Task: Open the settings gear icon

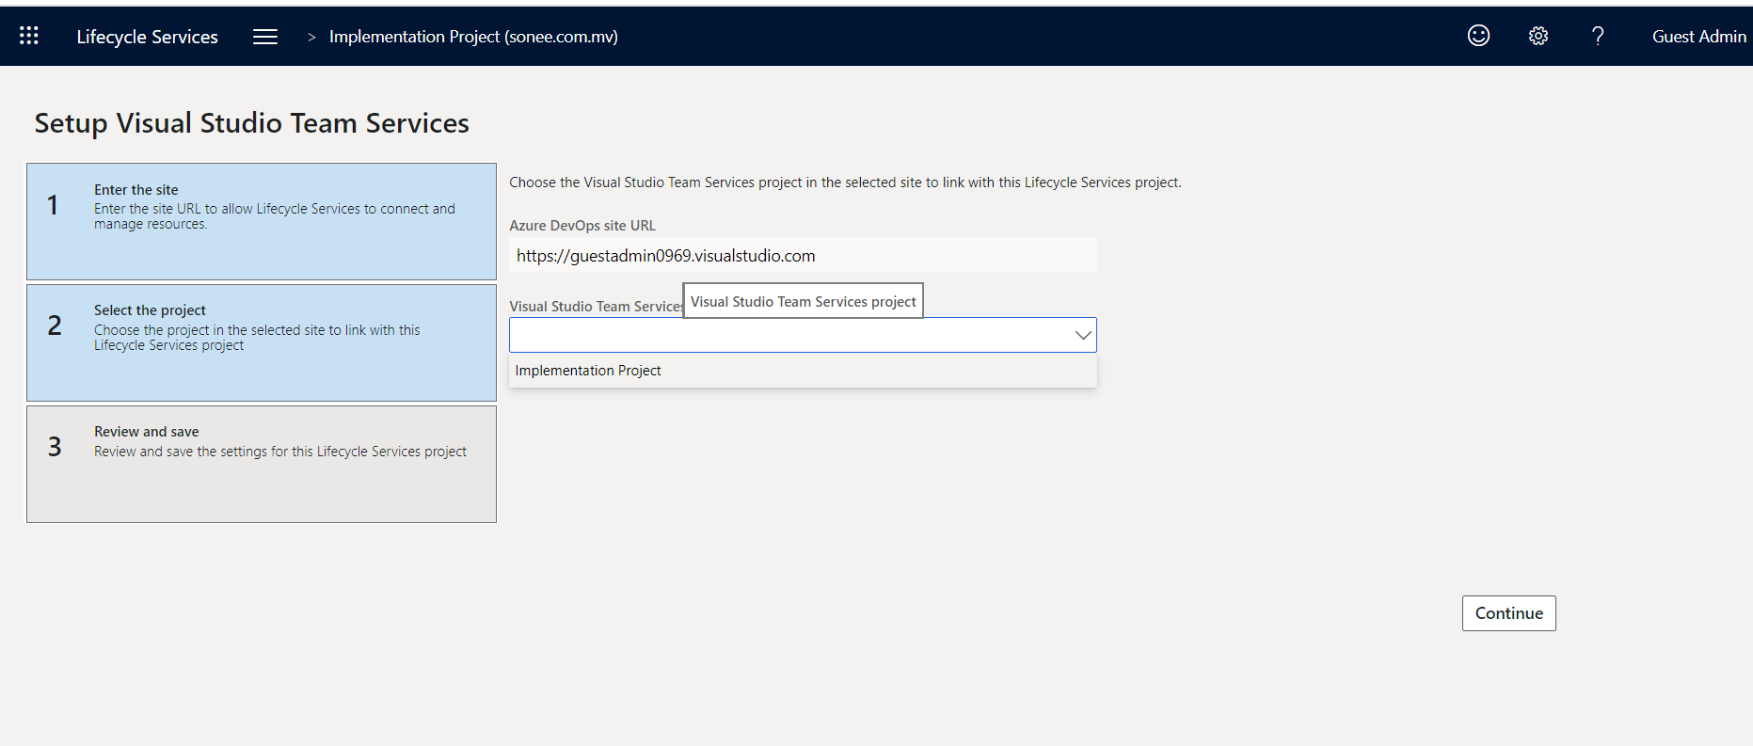Action: coord(1538,36)
